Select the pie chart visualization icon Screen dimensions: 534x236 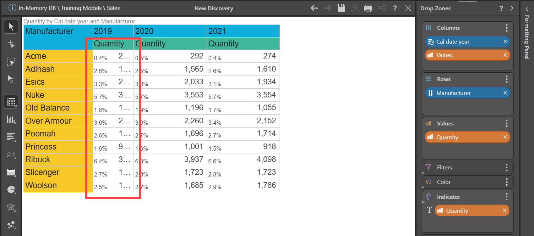click(x=11, y=190)
